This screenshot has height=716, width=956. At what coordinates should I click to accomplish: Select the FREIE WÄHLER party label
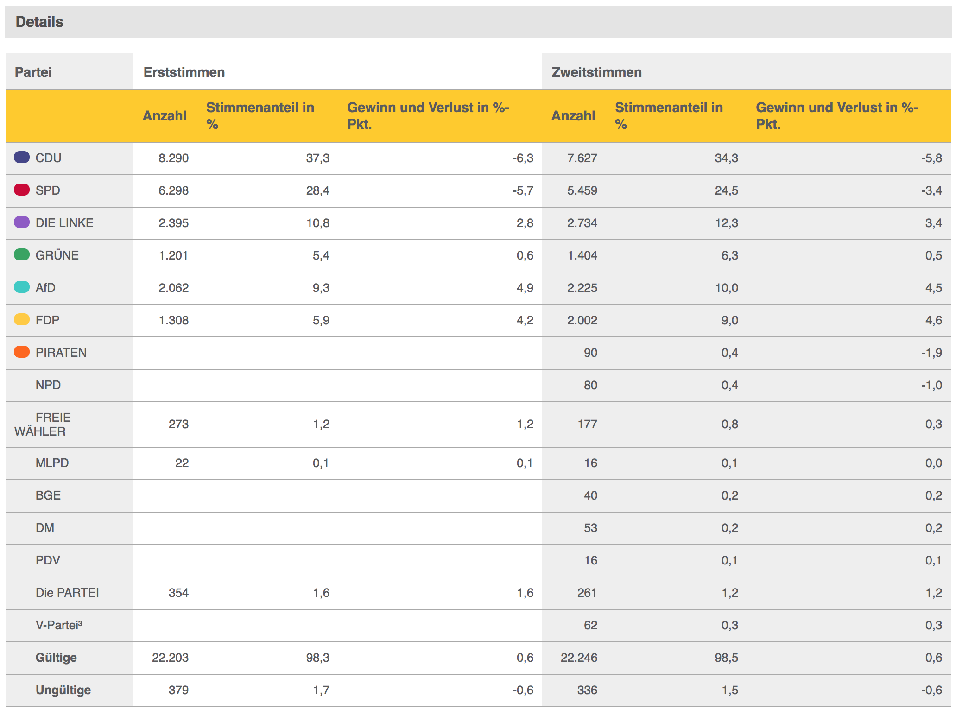pos(43,425)
